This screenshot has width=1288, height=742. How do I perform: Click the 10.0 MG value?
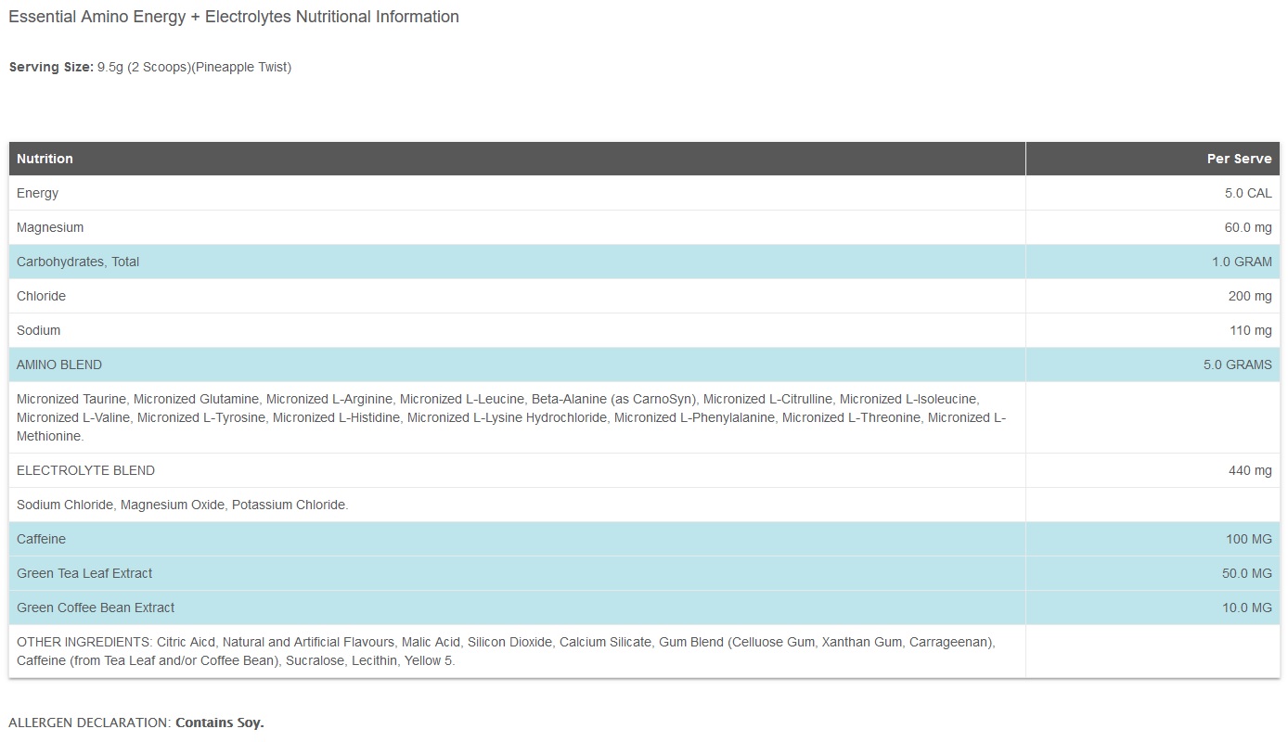pos(1247,608)
